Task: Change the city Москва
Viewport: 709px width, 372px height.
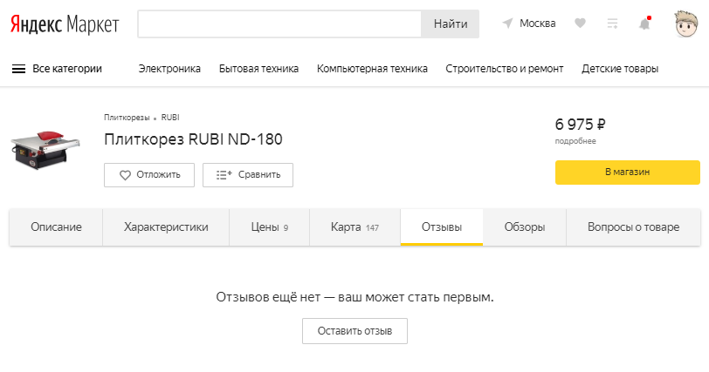Action: tap(538, 24)
